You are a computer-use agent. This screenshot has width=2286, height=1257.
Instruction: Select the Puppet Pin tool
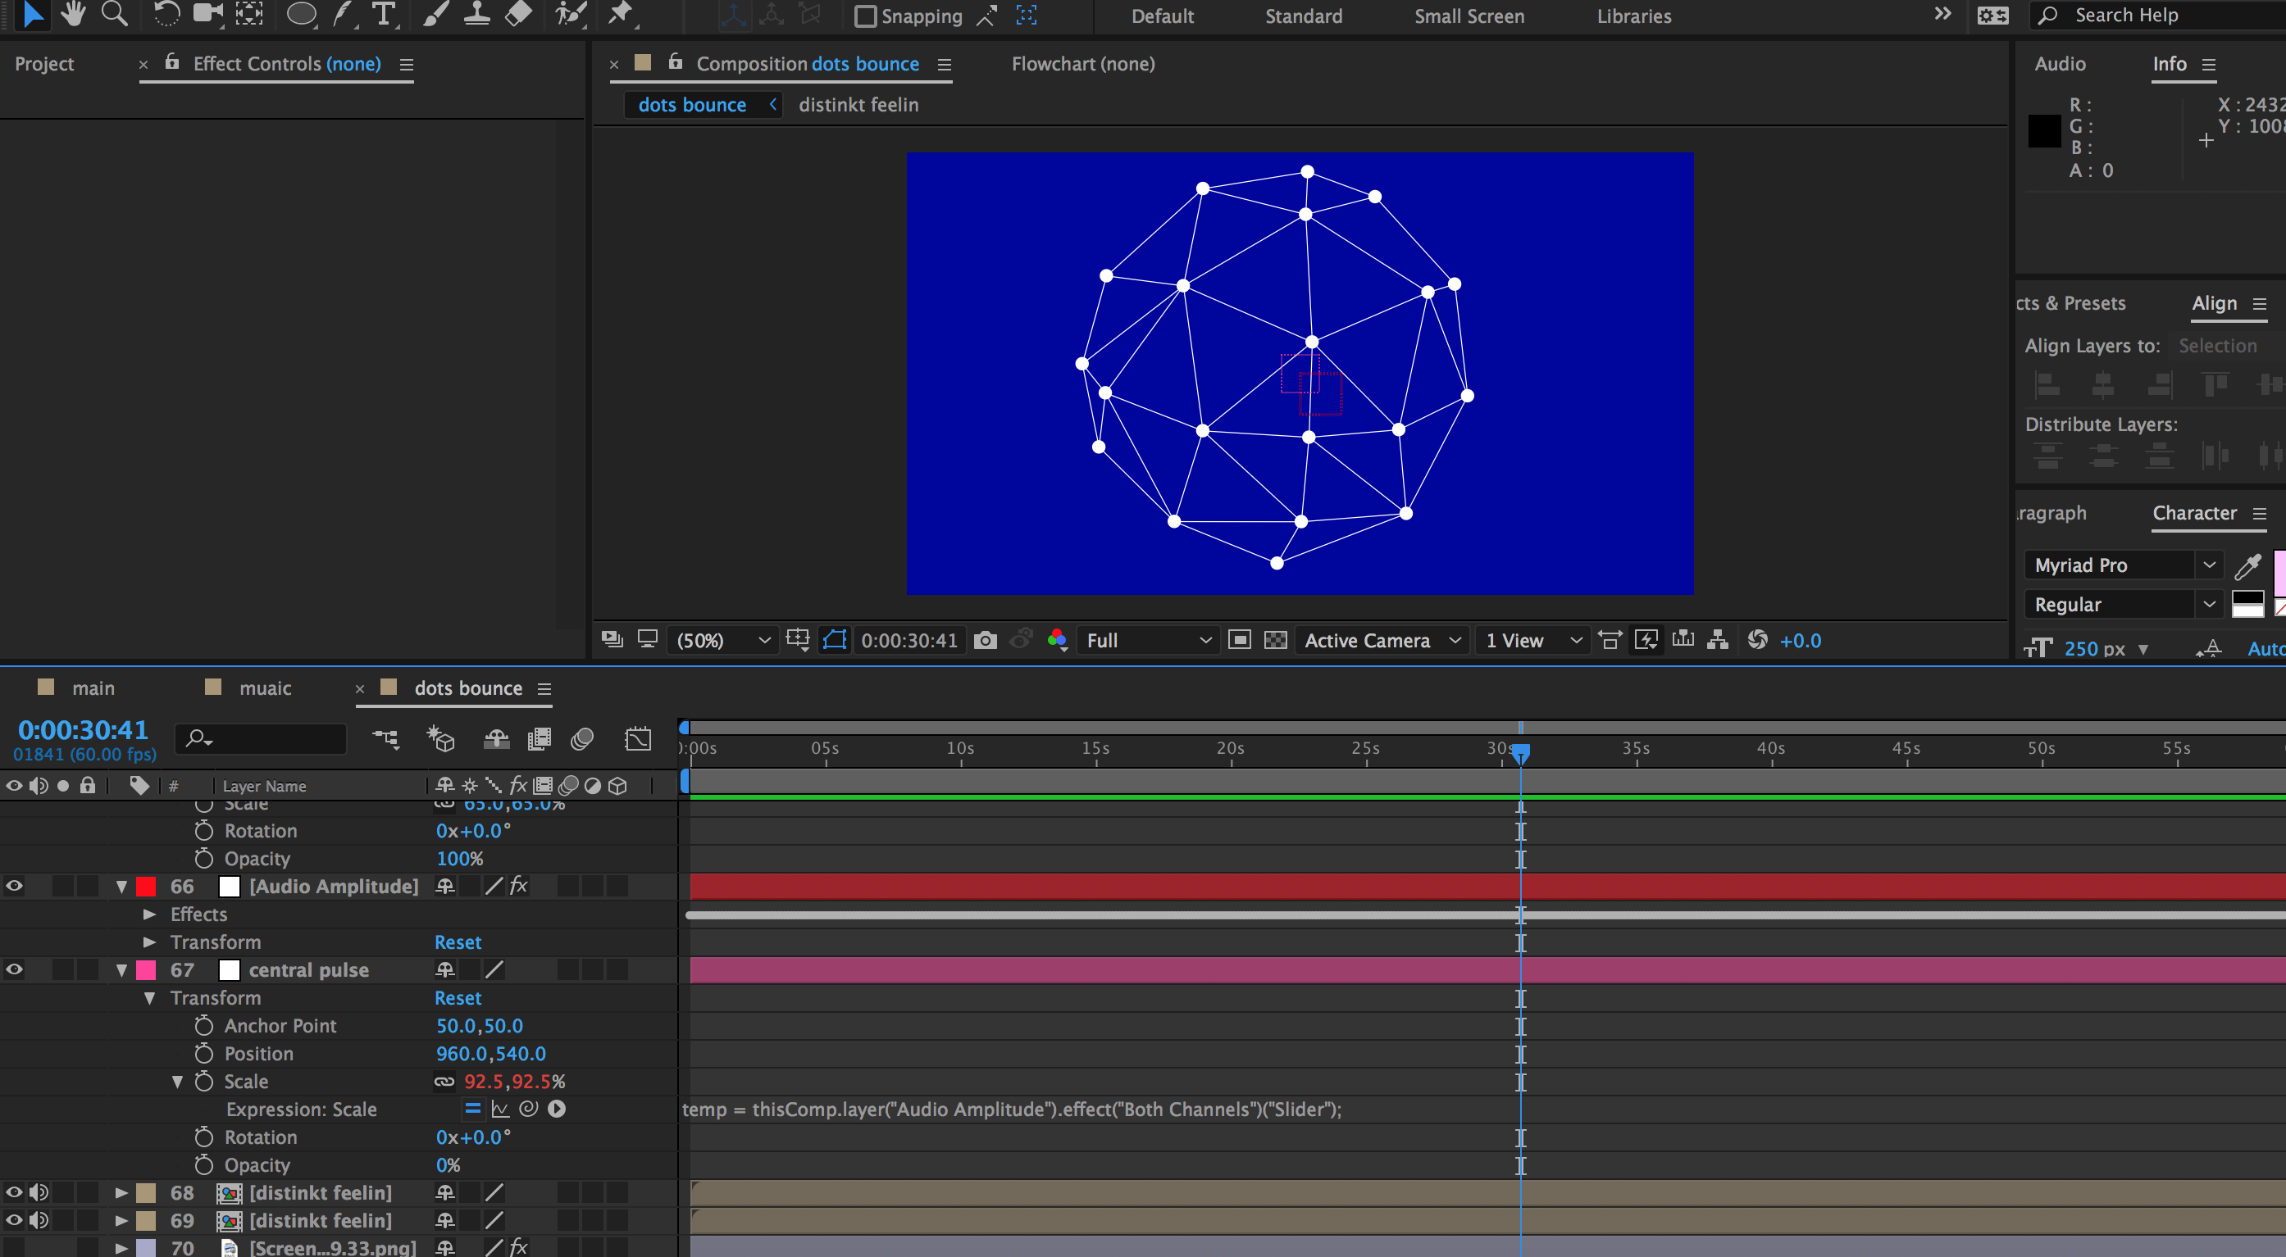point(621,13)
